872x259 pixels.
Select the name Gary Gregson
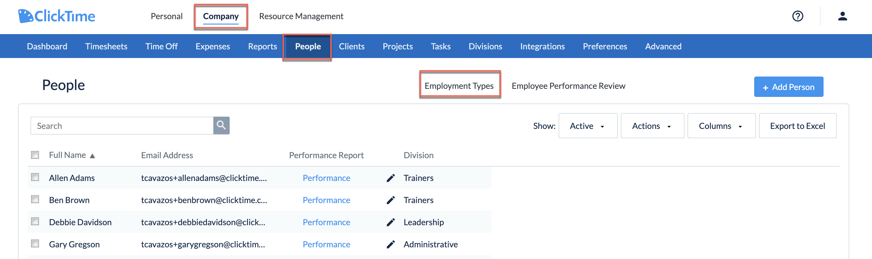click(74, 244)
